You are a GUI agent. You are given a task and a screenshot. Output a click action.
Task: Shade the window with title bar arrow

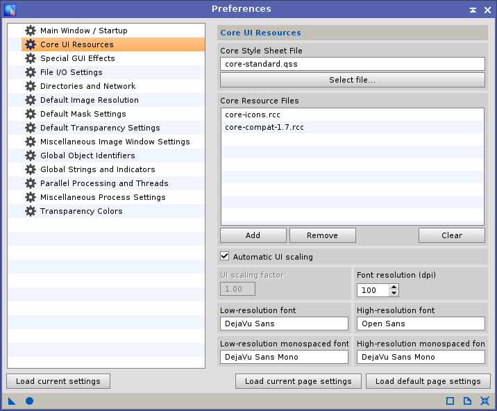click(x=473, y=10)
